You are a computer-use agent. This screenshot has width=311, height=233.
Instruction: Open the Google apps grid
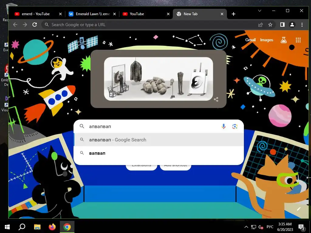click(298, 40)
